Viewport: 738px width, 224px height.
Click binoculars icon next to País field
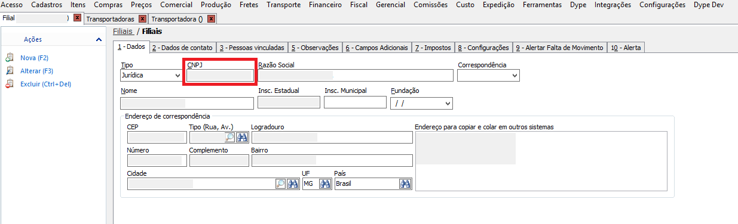point(405,183)
